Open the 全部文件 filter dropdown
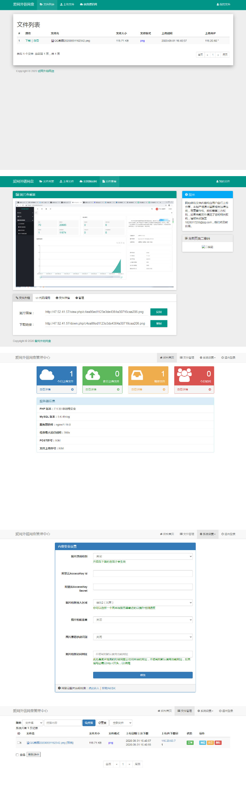Viewport: 246px width, 787px height. click(122, 723)
